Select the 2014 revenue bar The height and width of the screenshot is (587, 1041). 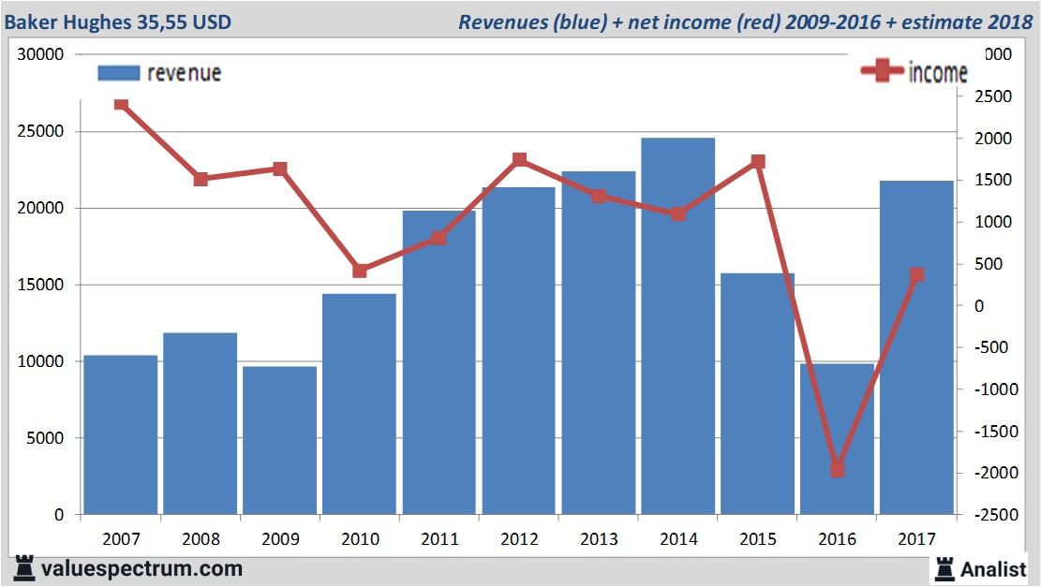coord(678,328)
